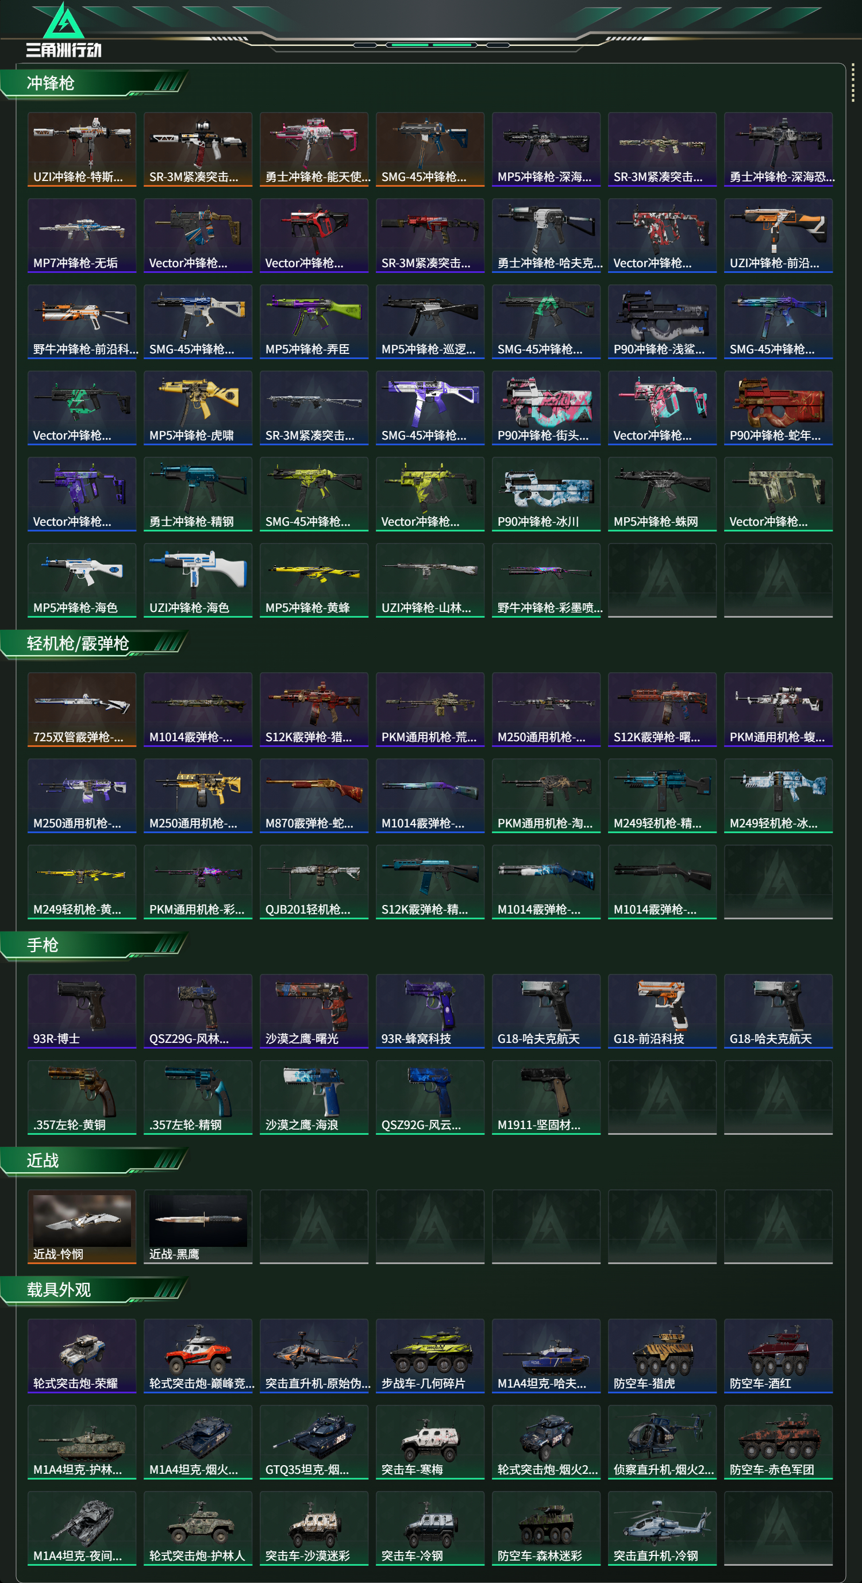Open the MP5冲锋枪-虎啸 skin item

click(198, 407)
